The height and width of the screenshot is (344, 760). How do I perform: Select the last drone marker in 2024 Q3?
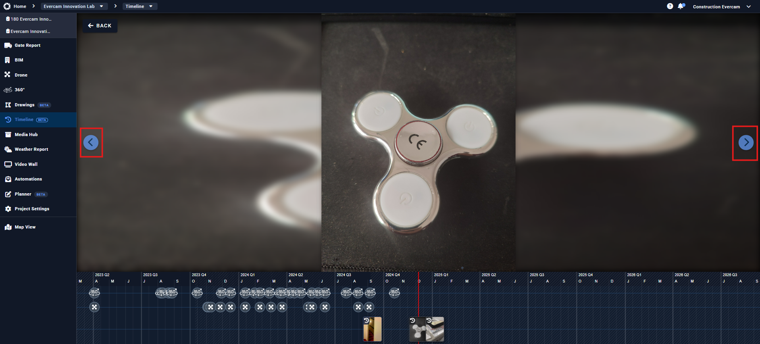(369, 307)
